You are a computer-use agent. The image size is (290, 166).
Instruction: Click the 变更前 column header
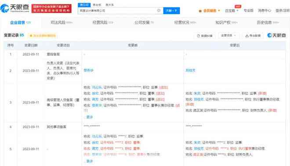coord(133,45)
